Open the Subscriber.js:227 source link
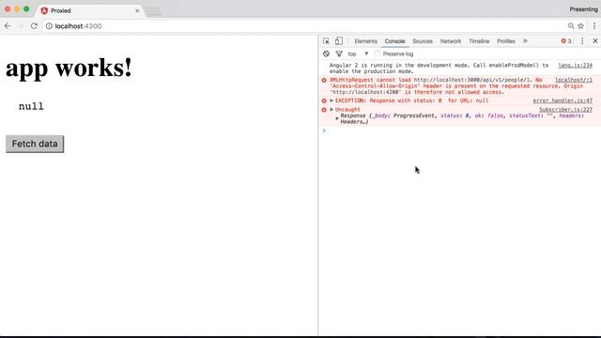Viewport: 601px width, 338px height. (x=565, y=109)
